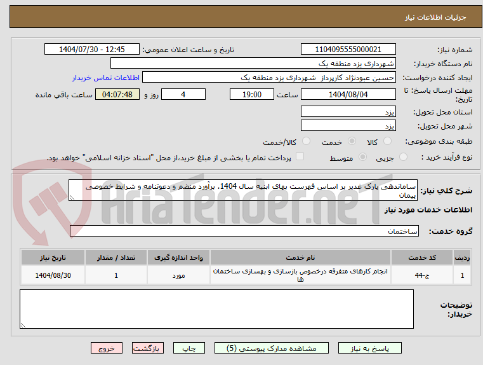
Task: Click the جزئیات اطلاعات نیاز header title
Action: 435,17
